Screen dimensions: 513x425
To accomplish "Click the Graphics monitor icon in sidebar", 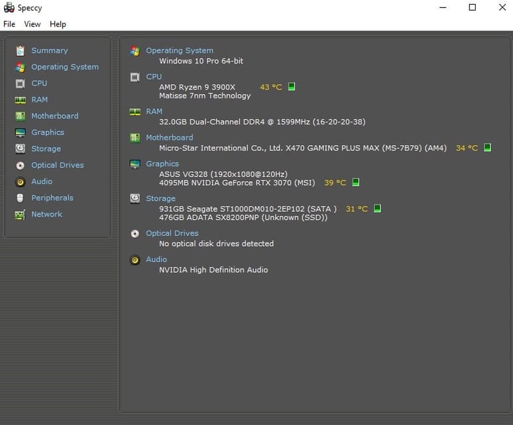I will (20, 132).
